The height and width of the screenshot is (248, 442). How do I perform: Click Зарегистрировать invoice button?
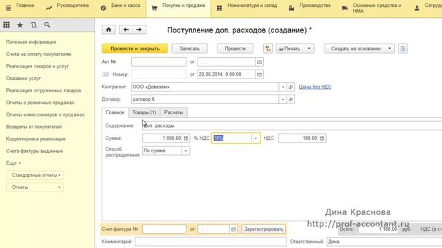point(264,229)
